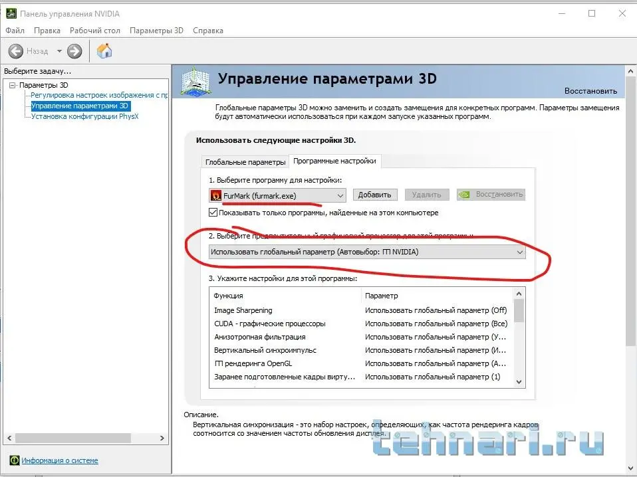Image resolution: width=637 pixels, height=477 pixels.
Task: Select the Image Sharpening setting row
Action: [x=361, y=310]
